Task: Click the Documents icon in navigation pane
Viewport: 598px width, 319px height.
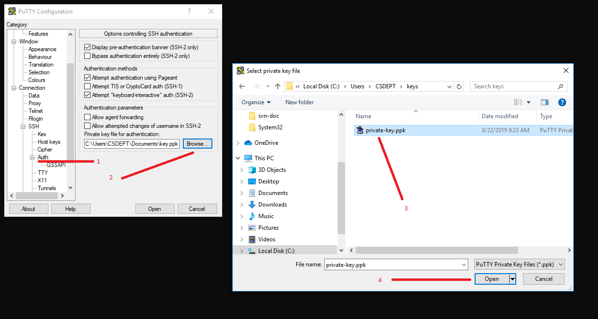Action: [x=252, y=193]
